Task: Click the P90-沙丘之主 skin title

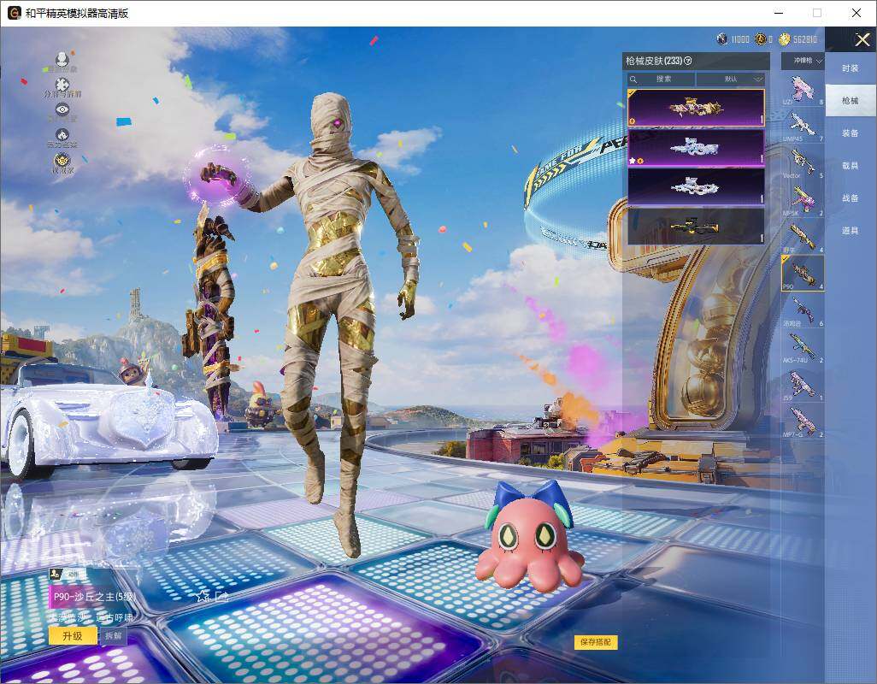Action: (x=95, y=597)
